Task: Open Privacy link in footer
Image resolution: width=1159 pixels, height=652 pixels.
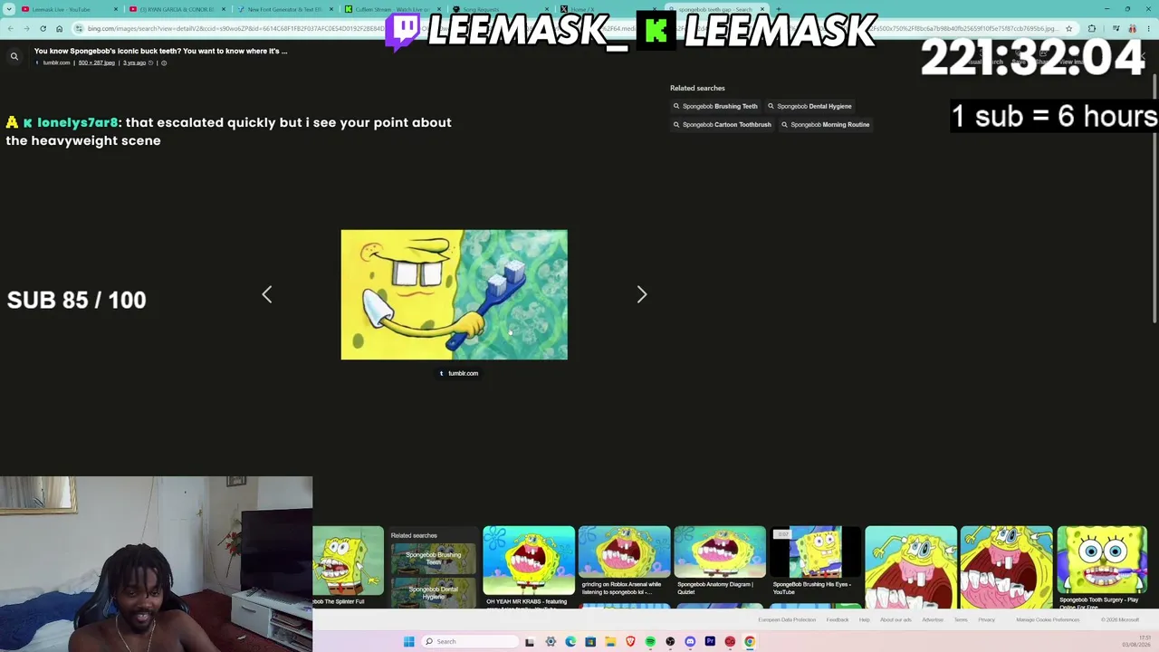Action: 986,619
